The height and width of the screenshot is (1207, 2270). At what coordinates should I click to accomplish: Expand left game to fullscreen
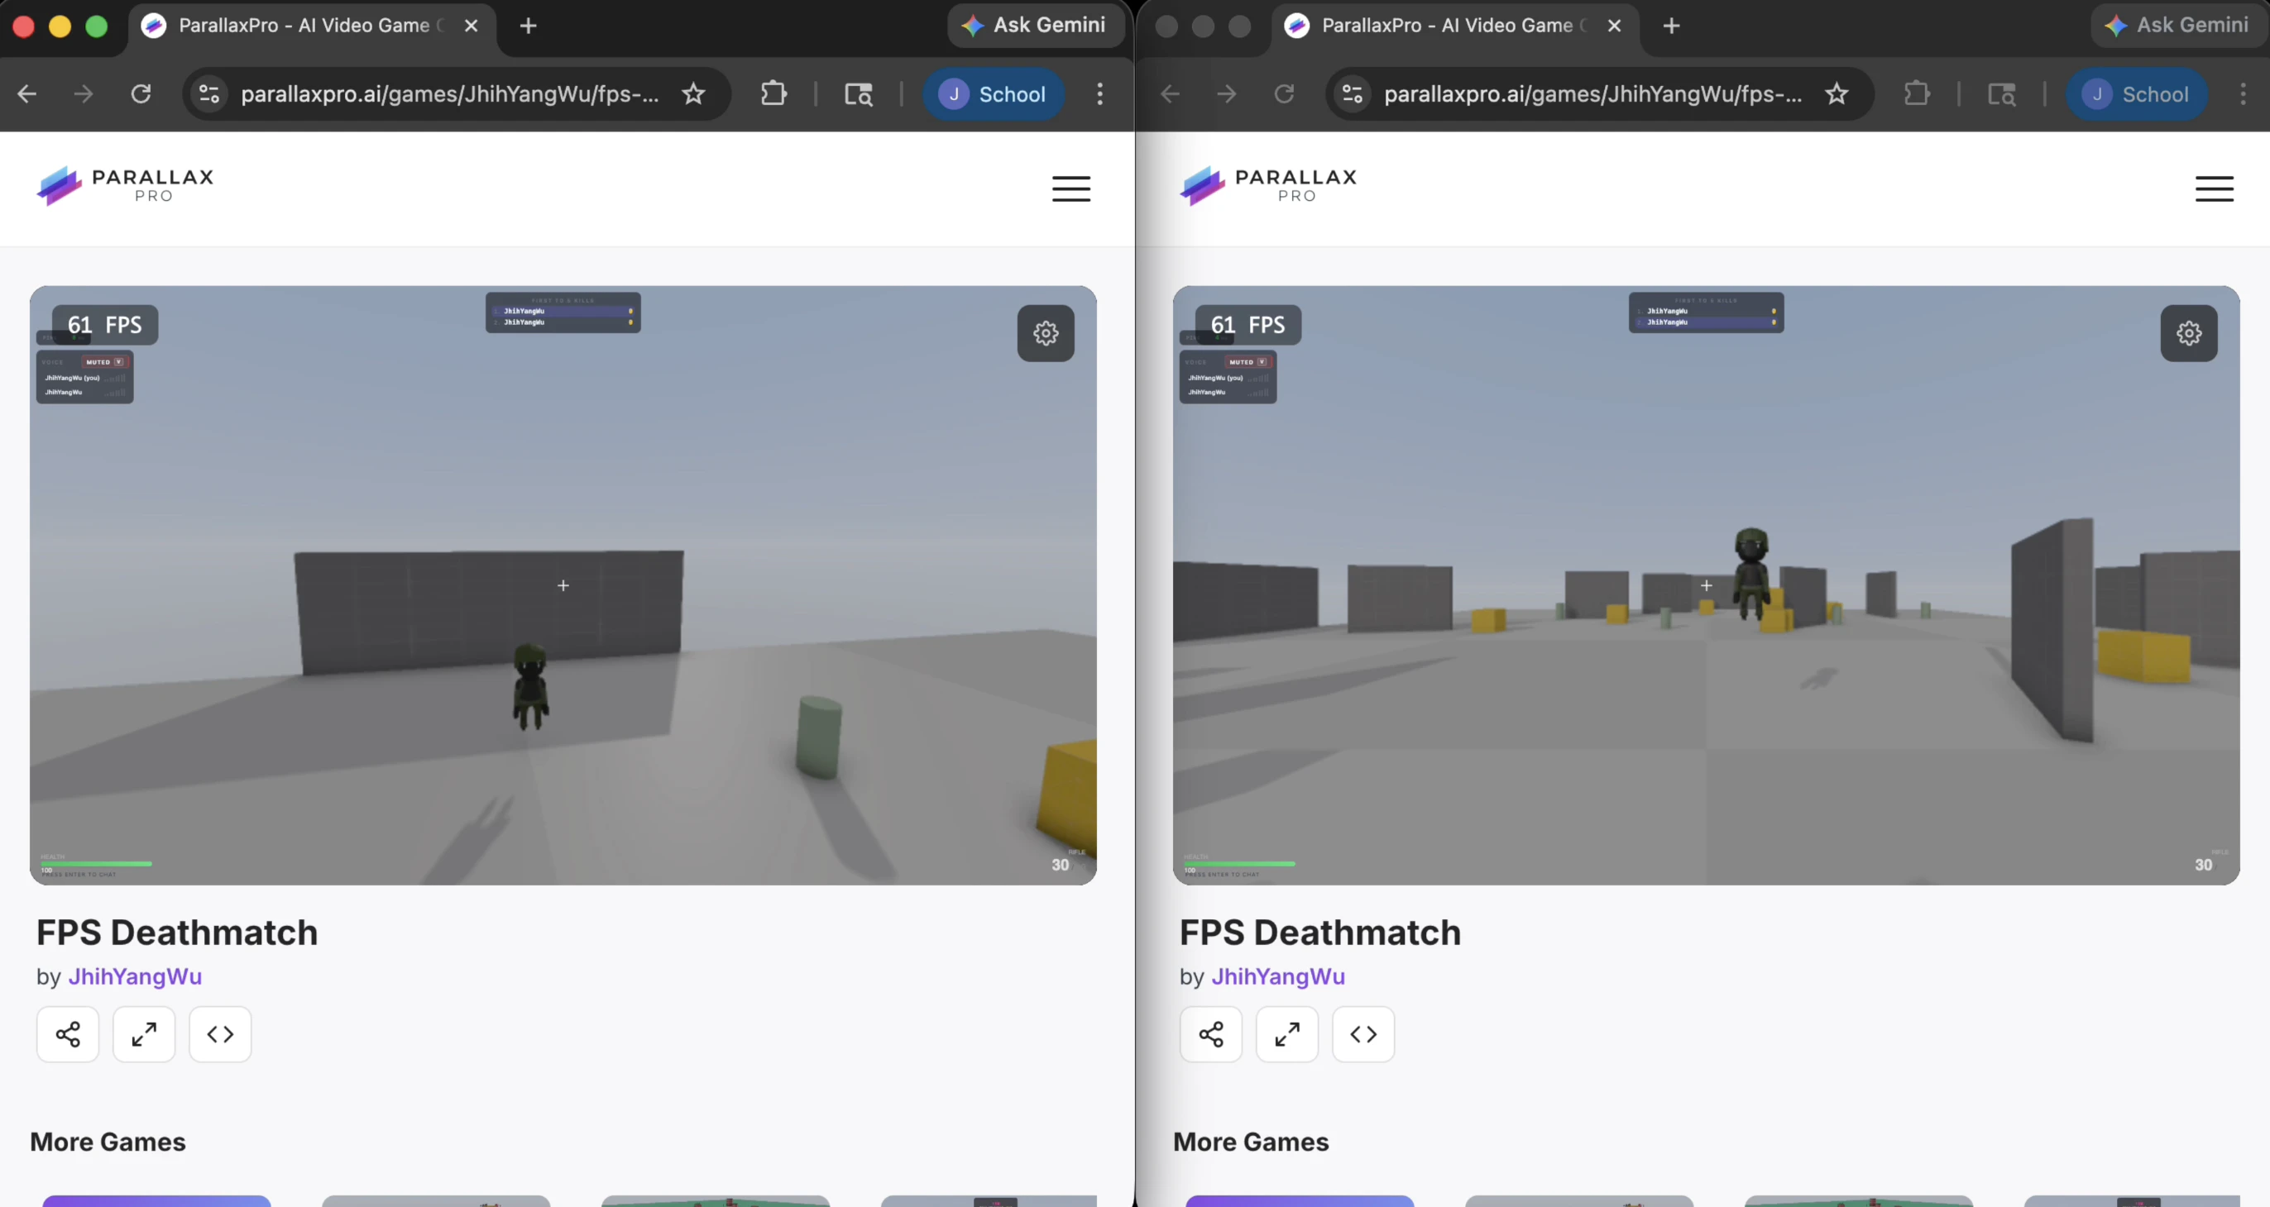click(144, 1033)
